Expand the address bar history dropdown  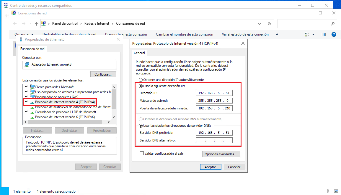coord(260,24)
